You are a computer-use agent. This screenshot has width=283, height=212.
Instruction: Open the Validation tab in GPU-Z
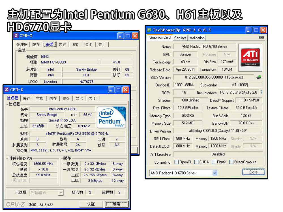197,38
